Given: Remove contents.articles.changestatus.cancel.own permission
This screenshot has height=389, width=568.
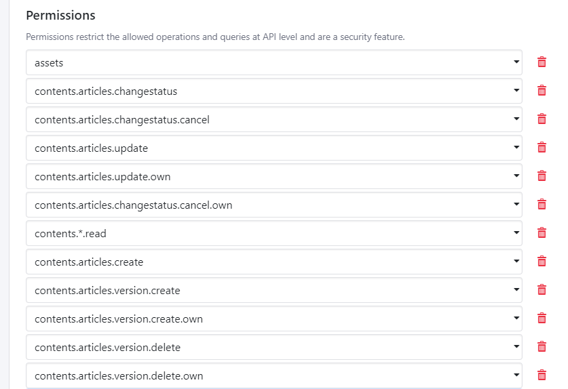Looking at the screenshot, I should pos(542,205).
